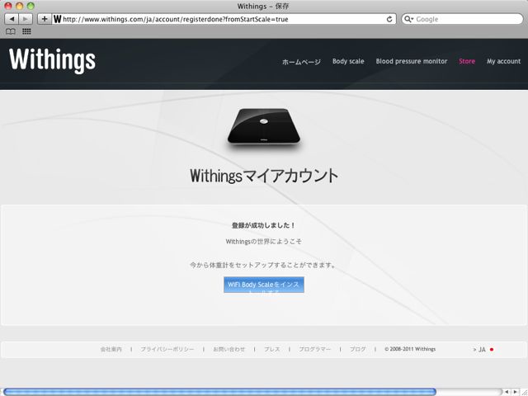Viewport: 528px width, 396px height.
Task: Click the horizontal scrollbar thumb
Action: (x=219, y=392)
